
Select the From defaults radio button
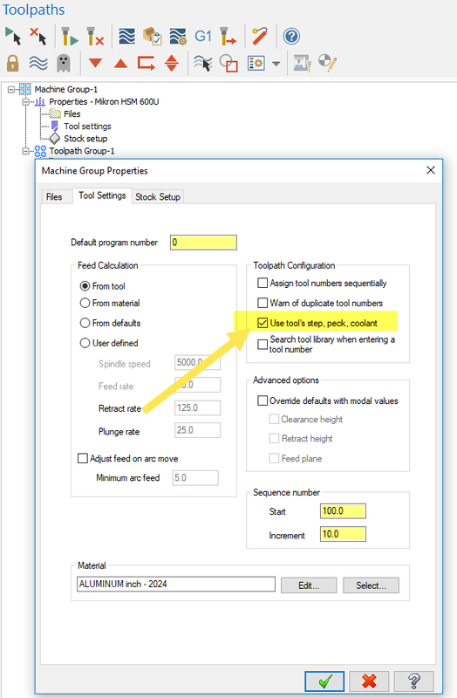[x=85, y=323]
